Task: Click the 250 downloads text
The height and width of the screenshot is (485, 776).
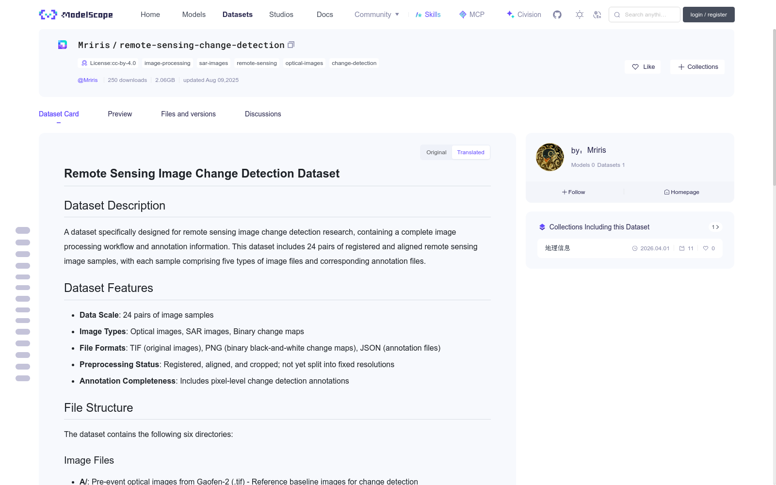Action: [x=127, y=80]
